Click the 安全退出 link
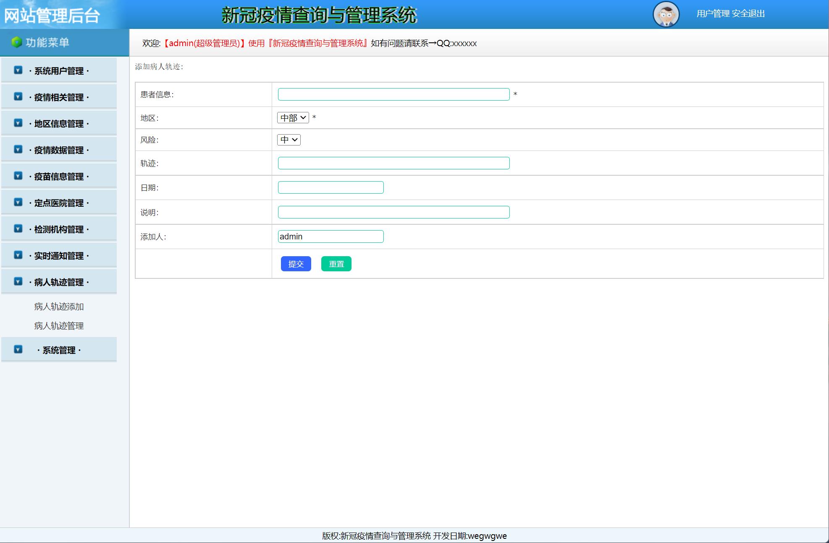 pos(748,14)
